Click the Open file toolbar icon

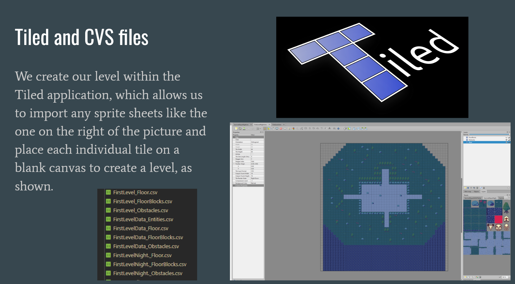point(240,129)
